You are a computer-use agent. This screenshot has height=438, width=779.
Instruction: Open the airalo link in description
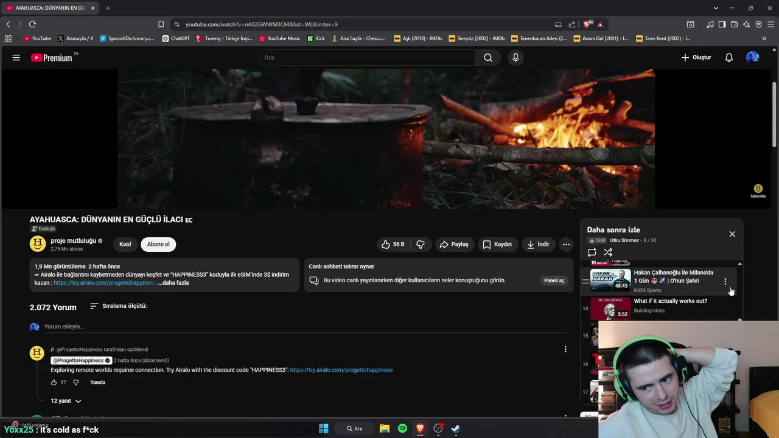click(105, 283)
